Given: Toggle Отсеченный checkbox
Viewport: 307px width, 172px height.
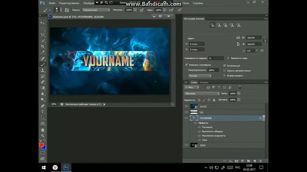Looking at the screenshot, I should [x=224, y=65].
